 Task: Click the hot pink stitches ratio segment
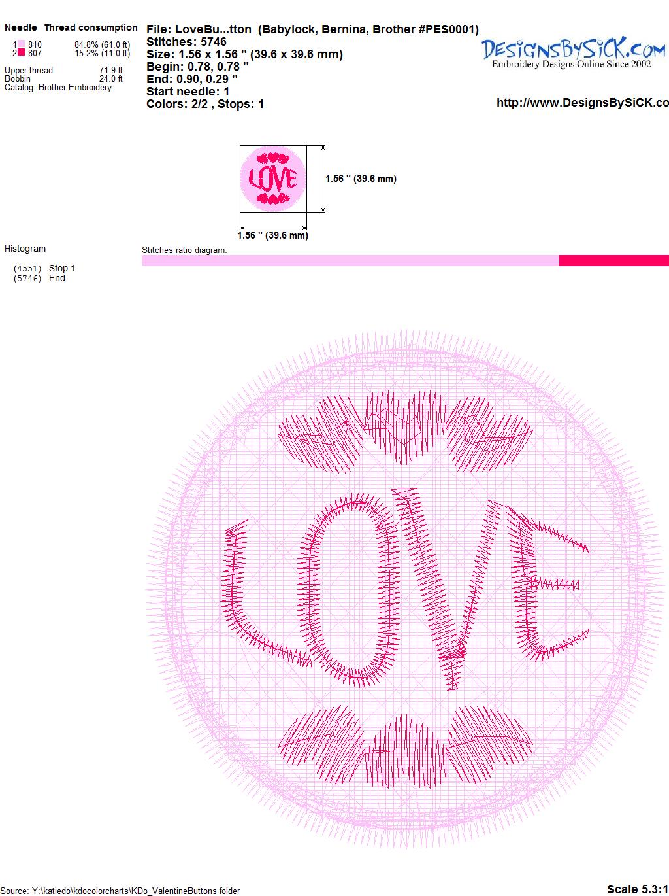614,260
